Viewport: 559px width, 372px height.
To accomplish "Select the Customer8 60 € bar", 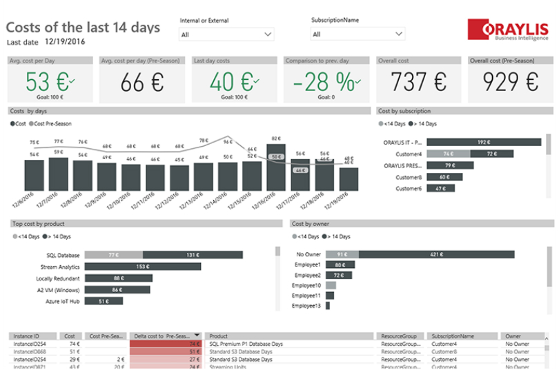I will coord(444,177).
